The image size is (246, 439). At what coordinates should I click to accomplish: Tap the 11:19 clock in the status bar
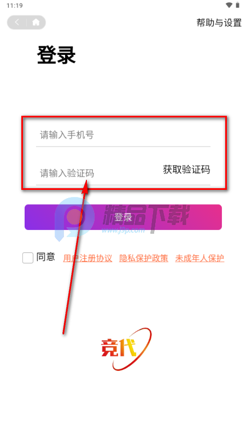coord(15,5)
